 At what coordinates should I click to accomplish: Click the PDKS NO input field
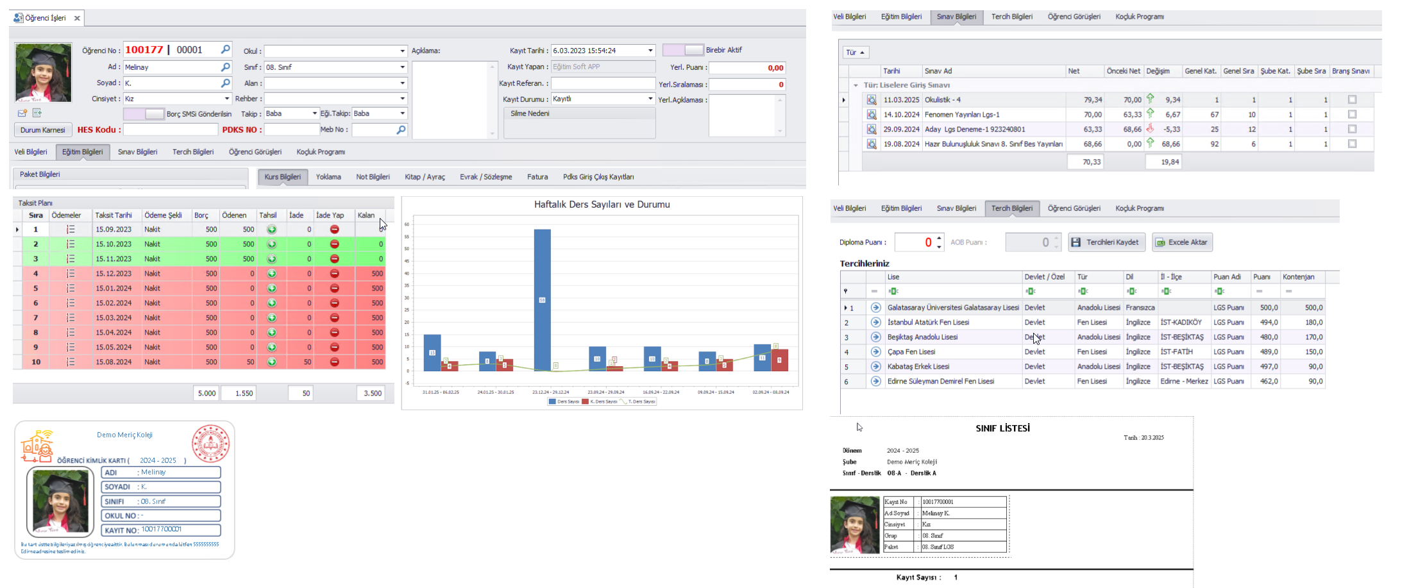(292, 130)
